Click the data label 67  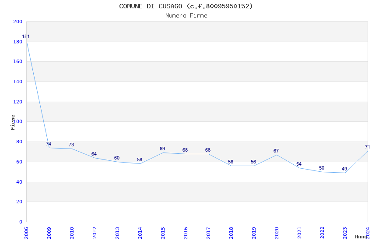pyautogui.click(x=276, y=151)
